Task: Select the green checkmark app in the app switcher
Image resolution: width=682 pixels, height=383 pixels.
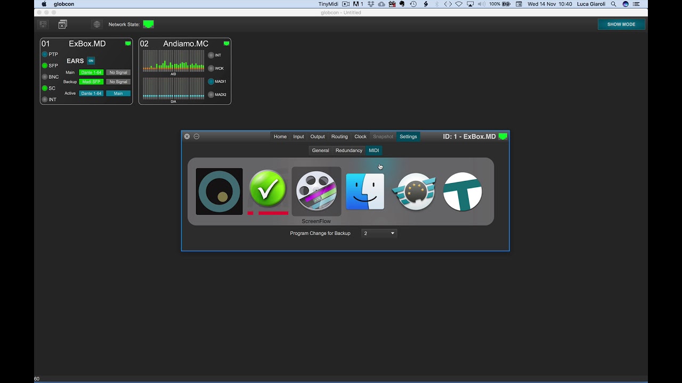Action: 267,189
